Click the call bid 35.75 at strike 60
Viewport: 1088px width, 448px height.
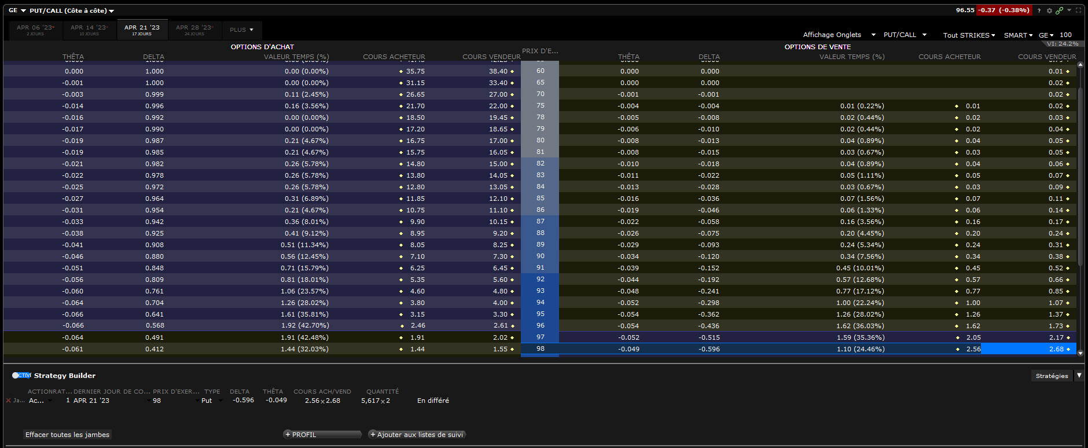tap(415, 71)
